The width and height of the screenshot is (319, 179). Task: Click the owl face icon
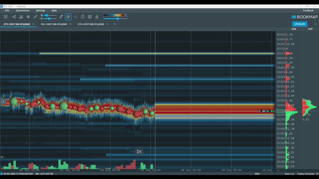coord(90,17)
